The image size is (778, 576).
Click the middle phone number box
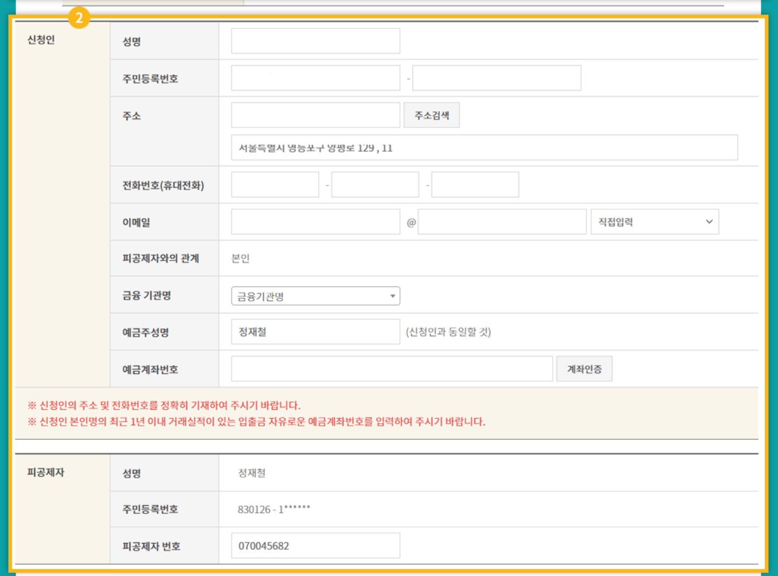[374, 184]
